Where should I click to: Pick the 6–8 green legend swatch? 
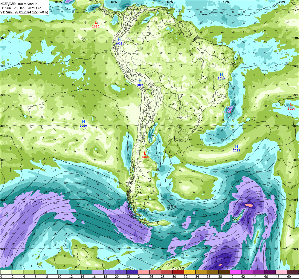40,272
